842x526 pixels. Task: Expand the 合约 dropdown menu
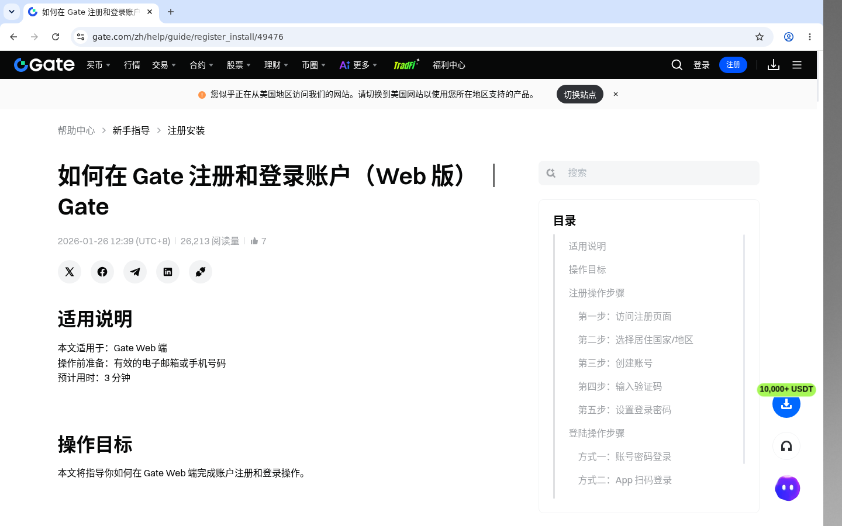202,65
